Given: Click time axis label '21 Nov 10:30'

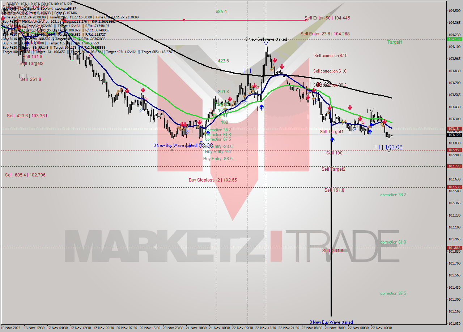Looking at the screenshot, I should pos(196,328).
